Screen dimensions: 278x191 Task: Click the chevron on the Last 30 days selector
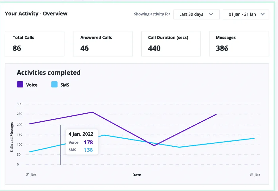tap(211, 14)
